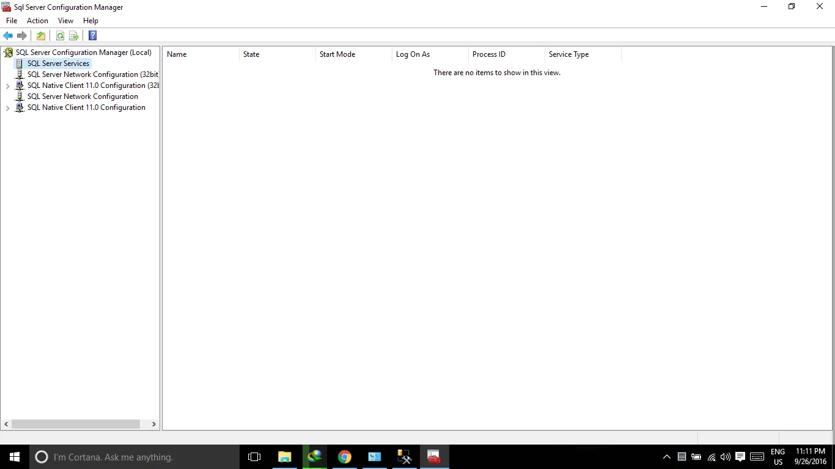835x469 pixels.
Task: Open Help with the blue question mark icon
Action: click(x=93, y=36)
